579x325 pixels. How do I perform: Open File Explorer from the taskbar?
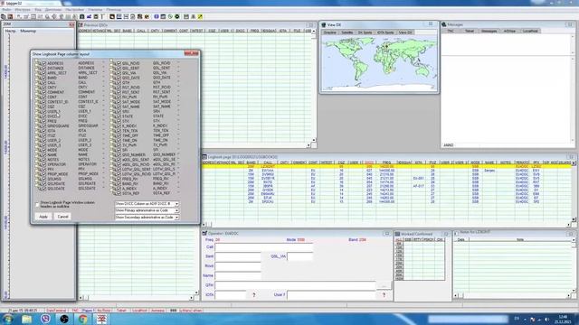(x=26, y=319)
